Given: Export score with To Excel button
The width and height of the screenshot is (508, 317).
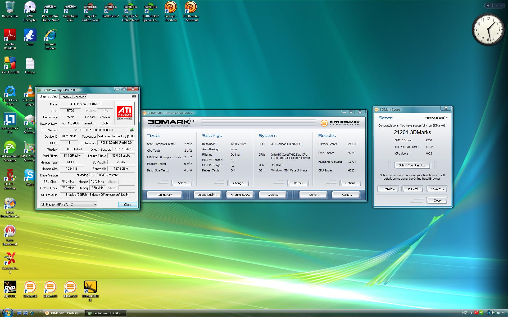Looking at the screenshot, I should [412, 189].
